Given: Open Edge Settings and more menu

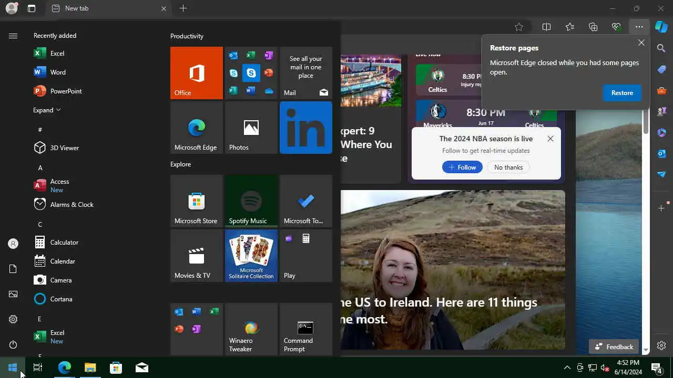Looking at the screenshot, I should pyautogui.click(x=639, y=27).
